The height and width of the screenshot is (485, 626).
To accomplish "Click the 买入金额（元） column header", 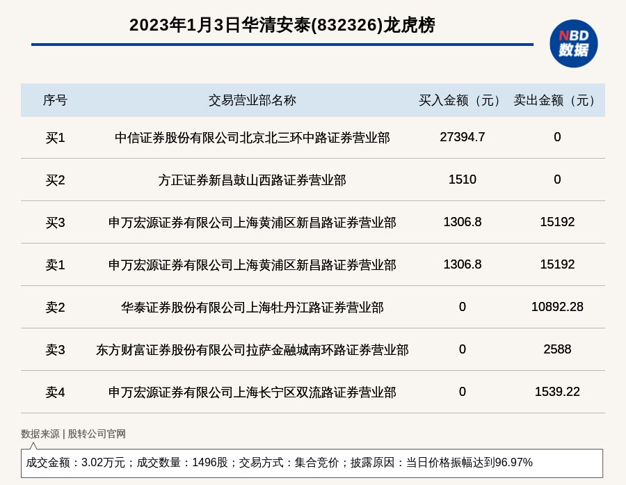I will pyautogui.click(x=463, y=100).
